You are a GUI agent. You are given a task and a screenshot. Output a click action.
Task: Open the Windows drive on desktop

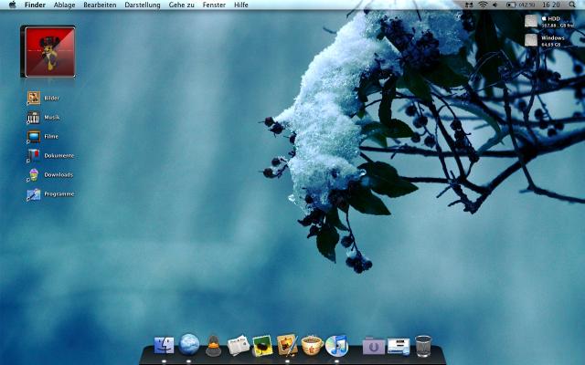click(x=532, y=39)
